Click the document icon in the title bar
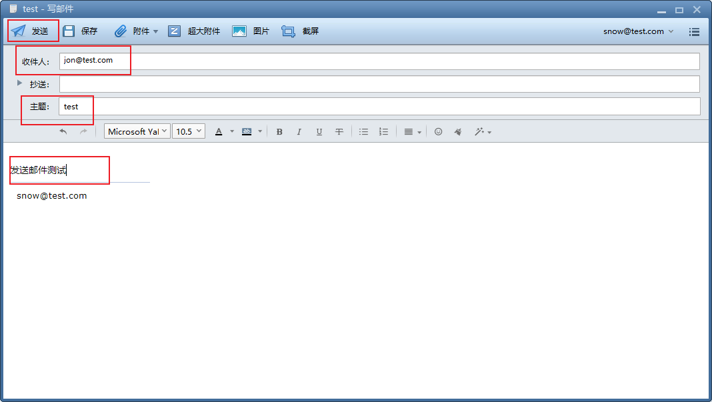 tap(13, 9)
